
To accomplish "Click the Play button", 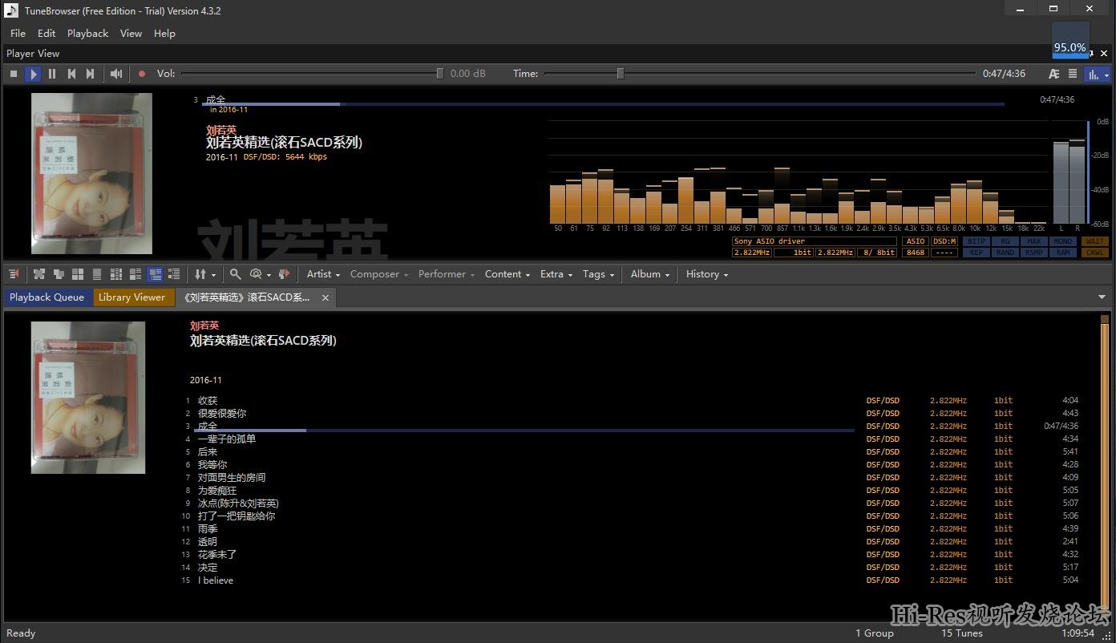I will coord(33,74).
